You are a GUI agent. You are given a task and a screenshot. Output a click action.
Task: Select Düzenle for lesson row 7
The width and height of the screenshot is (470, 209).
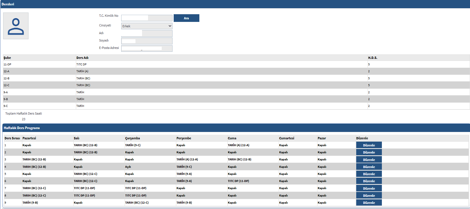pos(369,189)
